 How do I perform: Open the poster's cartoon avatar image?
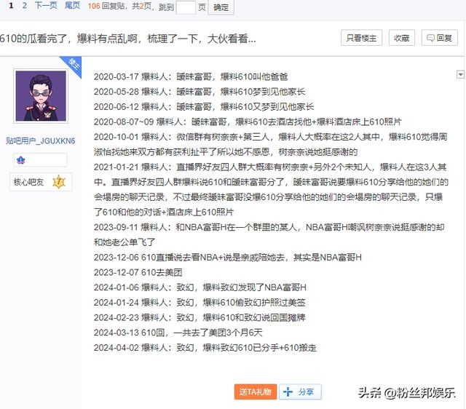(41, 95)
